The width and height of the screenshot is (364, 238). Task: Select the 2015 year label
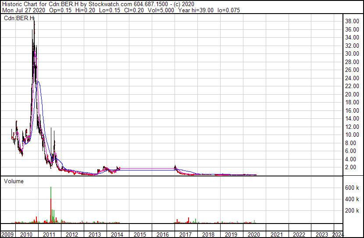tap(140, 234)
